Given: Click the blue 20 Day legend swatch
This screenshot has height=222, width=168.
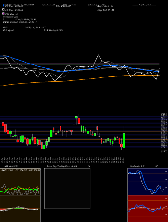Looking at the screenshot, I should coord(3,6).
